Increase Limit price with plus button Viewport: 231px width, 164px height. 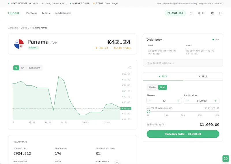(x=215, y=101)
